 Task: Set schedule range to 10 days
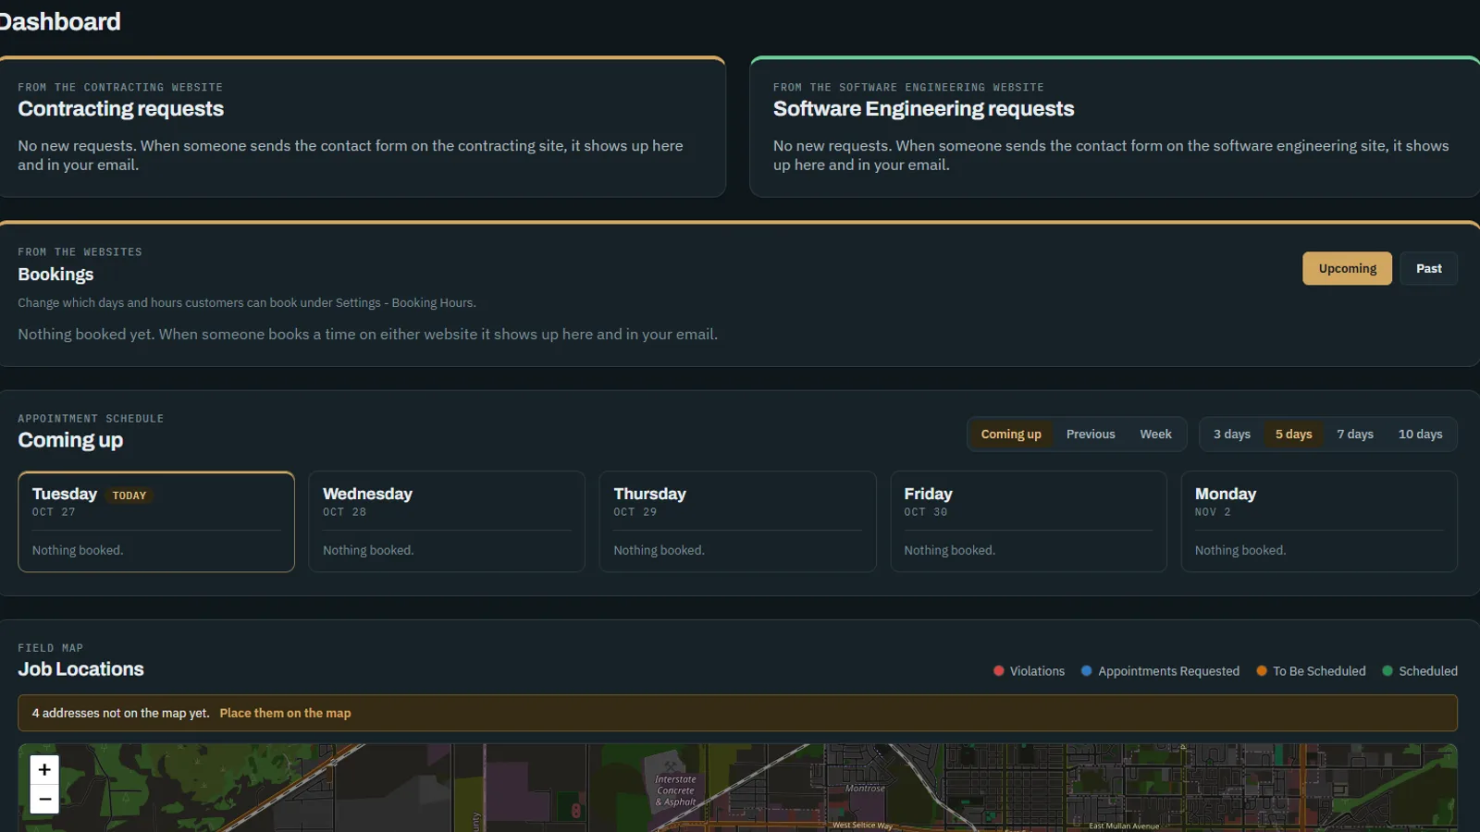[x=1420, y=434]
